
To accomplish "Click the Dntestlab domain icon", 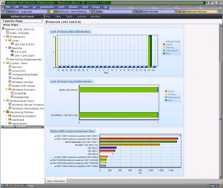I will pos(12,93).
